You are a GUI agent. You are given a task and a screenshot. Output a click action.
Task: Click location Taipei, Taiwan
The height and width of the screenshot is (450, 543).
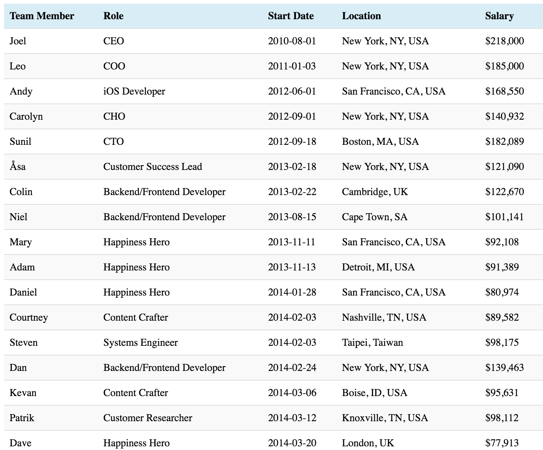pyautogui.click(x=372, y=342)
